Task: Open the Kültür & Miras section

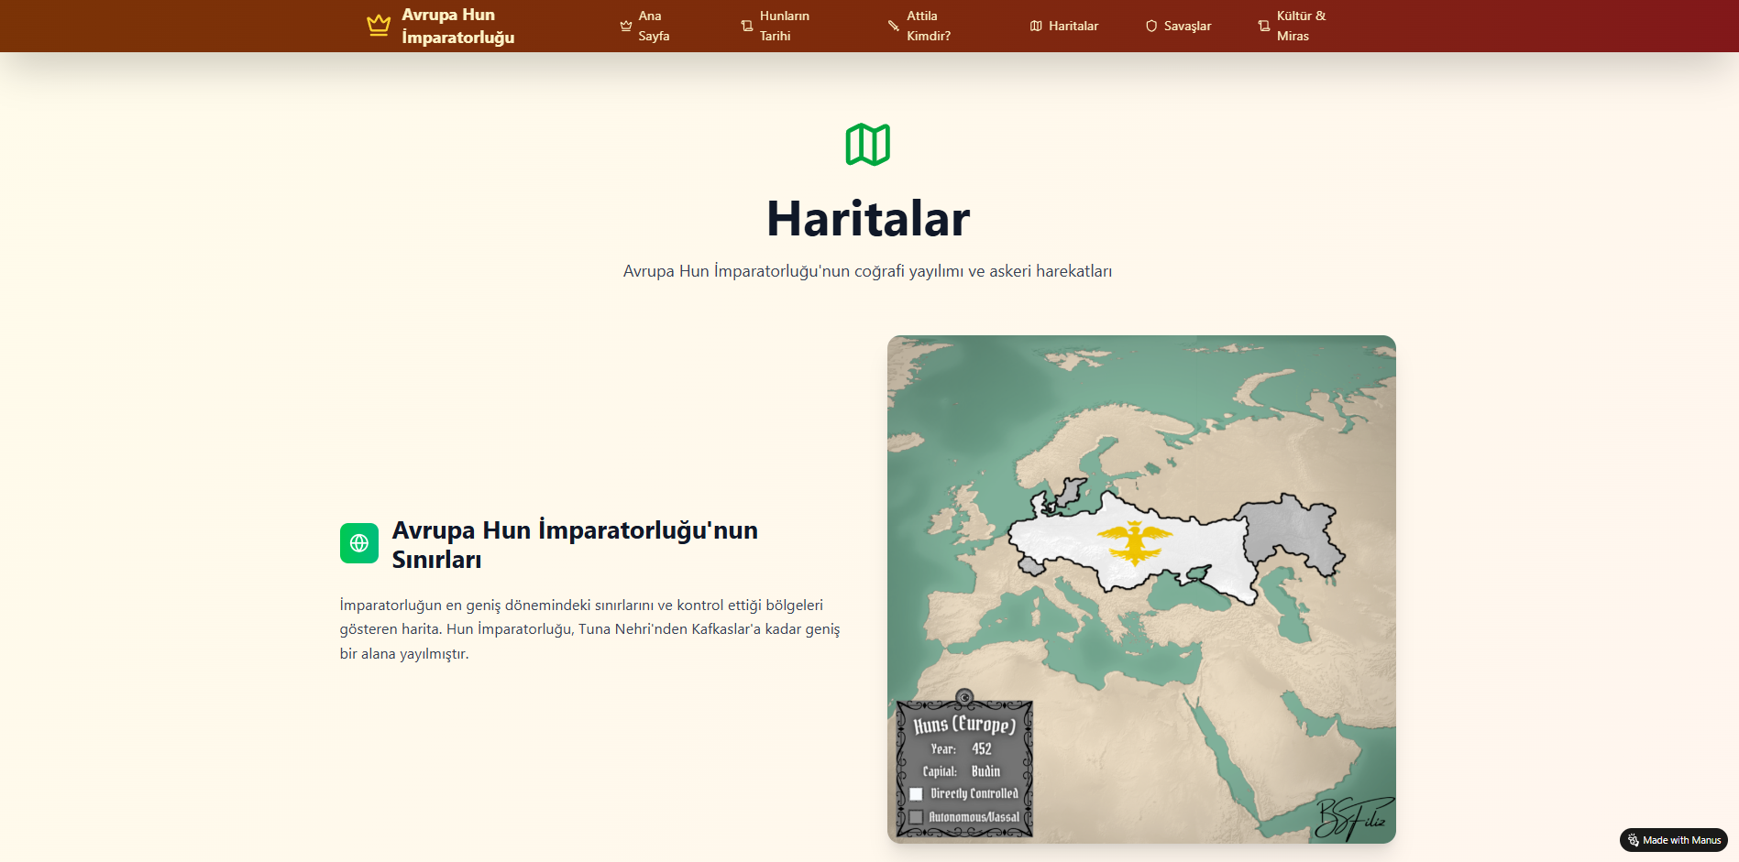Action: (x=1301, y=26)
